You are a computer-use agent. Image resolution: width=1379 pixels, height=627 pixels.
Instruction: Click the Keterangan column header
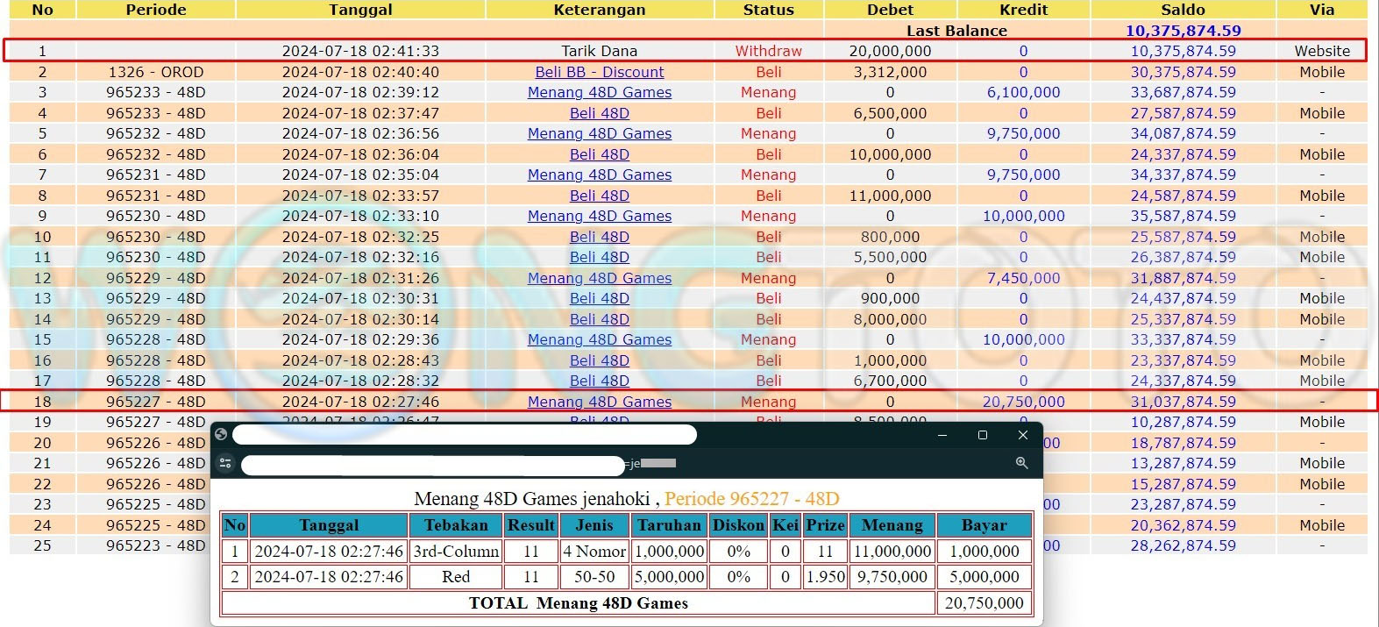[600, 10]
